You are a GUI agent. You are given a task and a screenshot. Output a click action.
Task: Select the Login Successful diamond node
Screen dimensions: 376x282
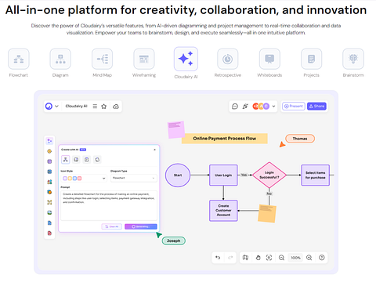pyautogui.click(x=269, y=175)
